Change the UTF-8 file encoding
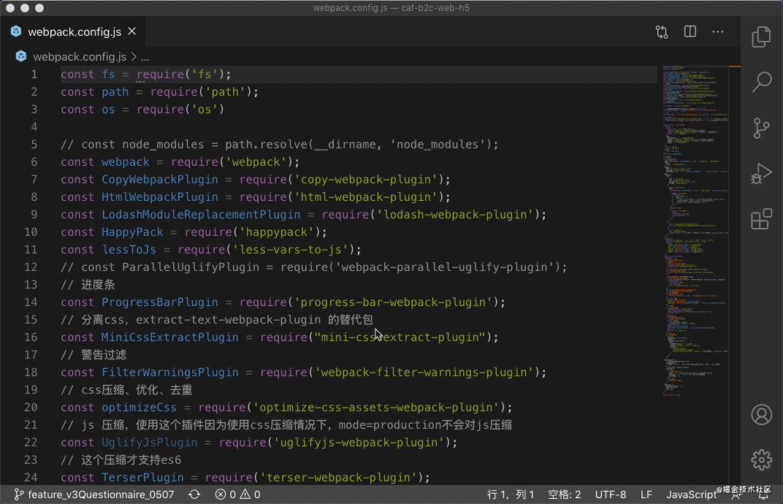 [x=611, y=495]
